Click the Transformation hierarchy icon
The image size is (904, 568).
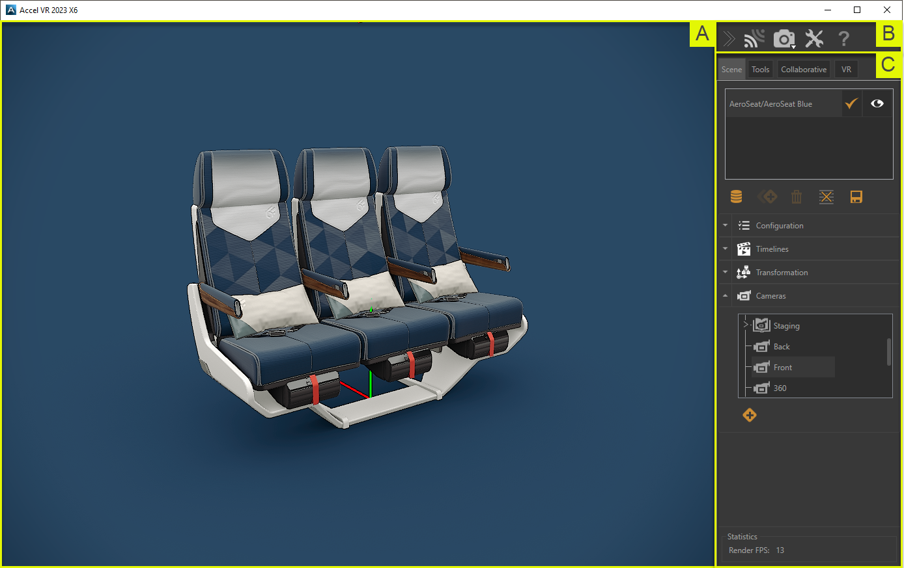click(x=744, y=273)
